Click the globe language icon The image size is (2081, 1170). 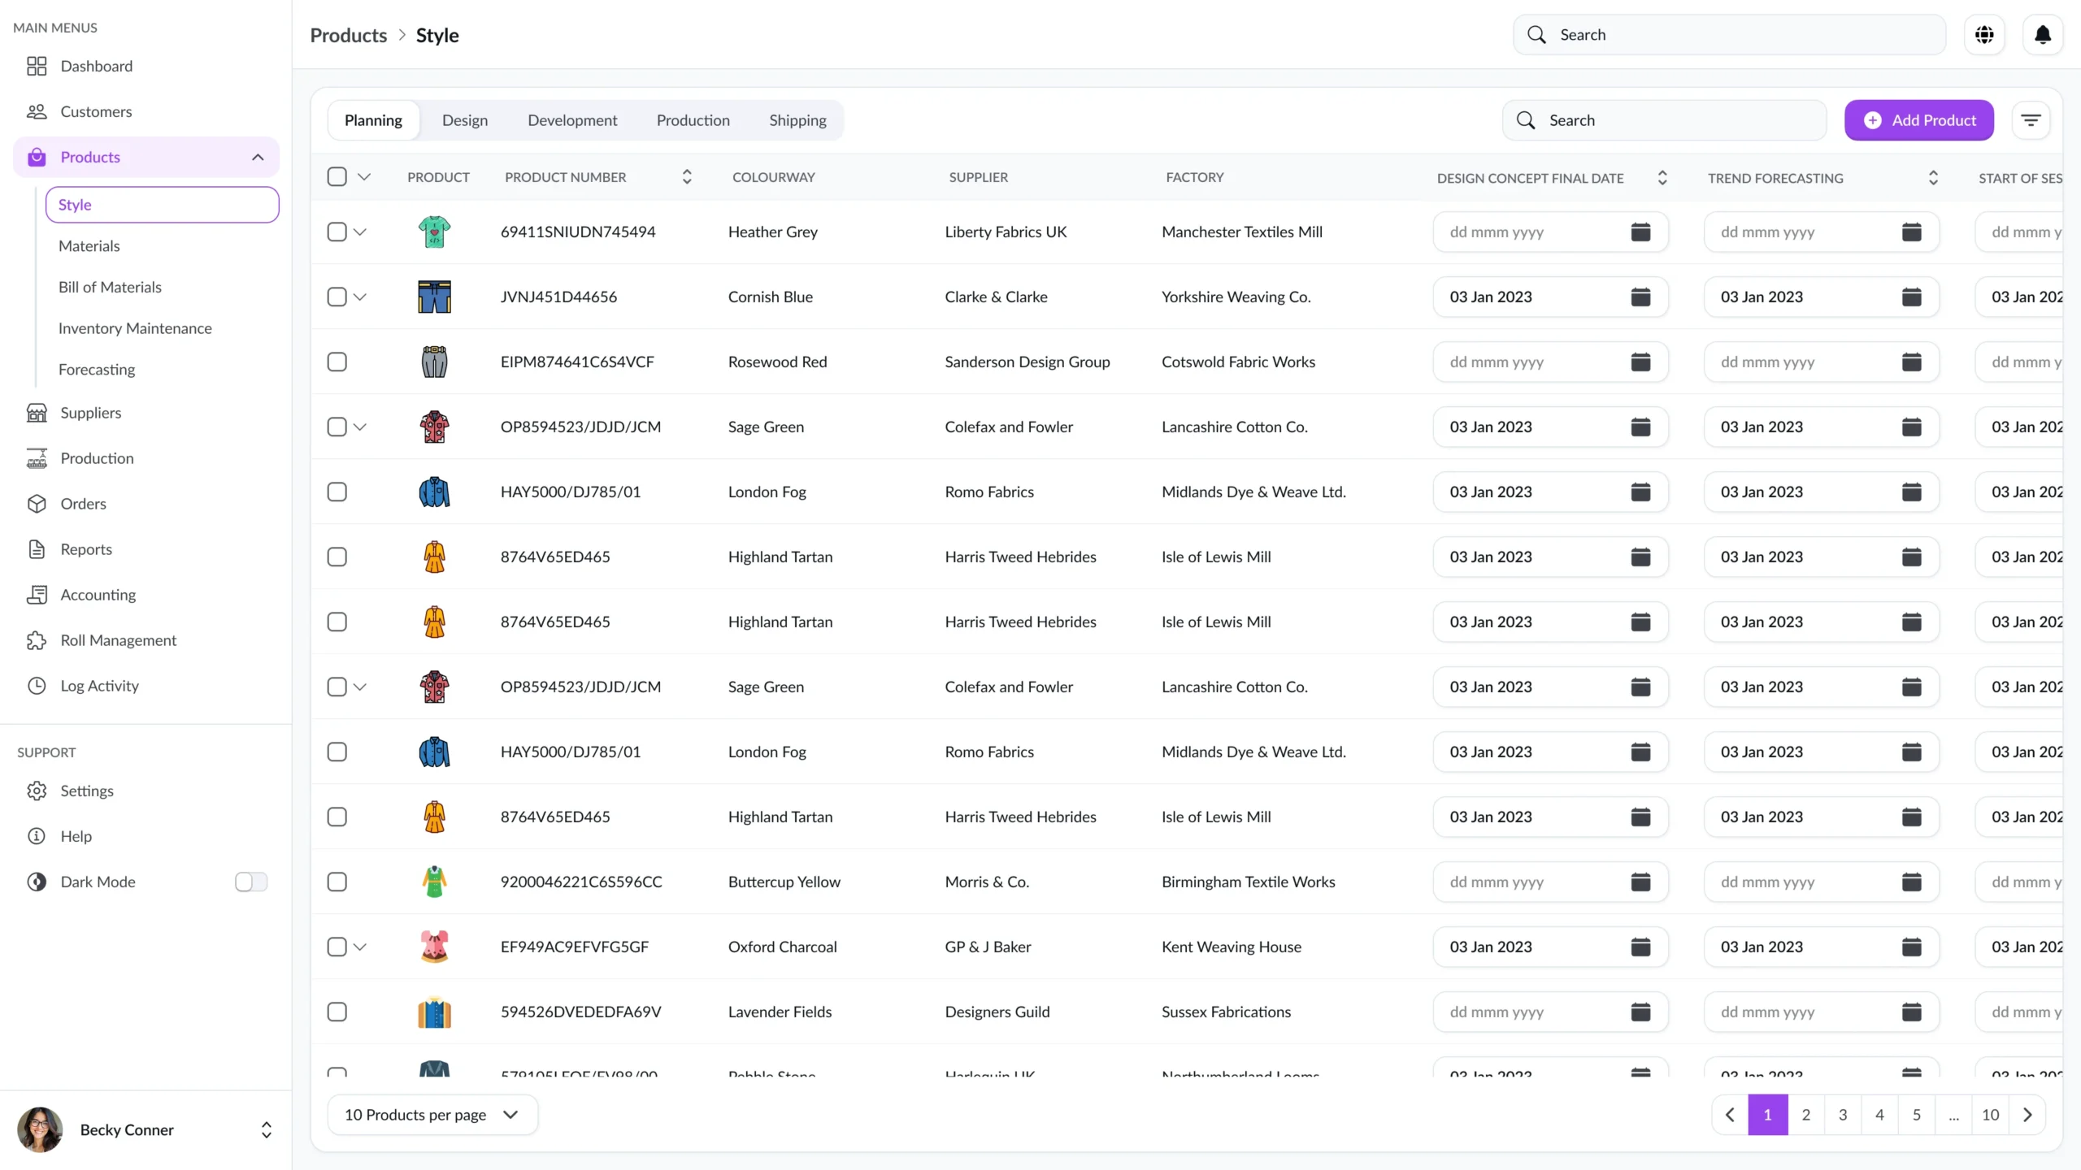(1984, 35)
